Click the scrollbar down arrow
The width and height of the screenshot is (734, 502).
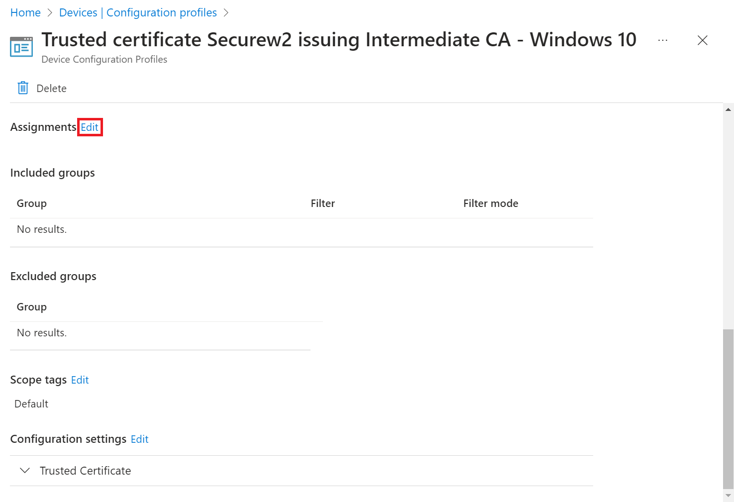(729, 496)
